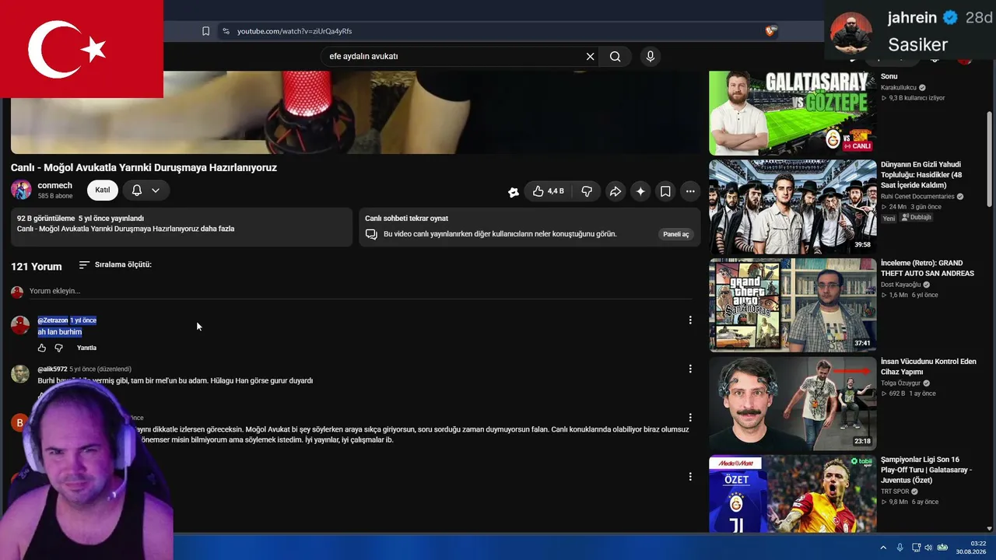Click the taskbar microphone tray icon

click(900, 548)
